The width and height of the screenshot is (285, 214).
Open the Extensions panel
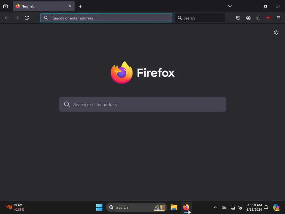click(258, 18)
